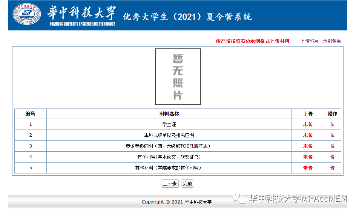The height and width of the screenshot is (214, 359).
Task: Click the Copyright © 2021 华中科技大学 footer
Action: (x=177, y=202)
